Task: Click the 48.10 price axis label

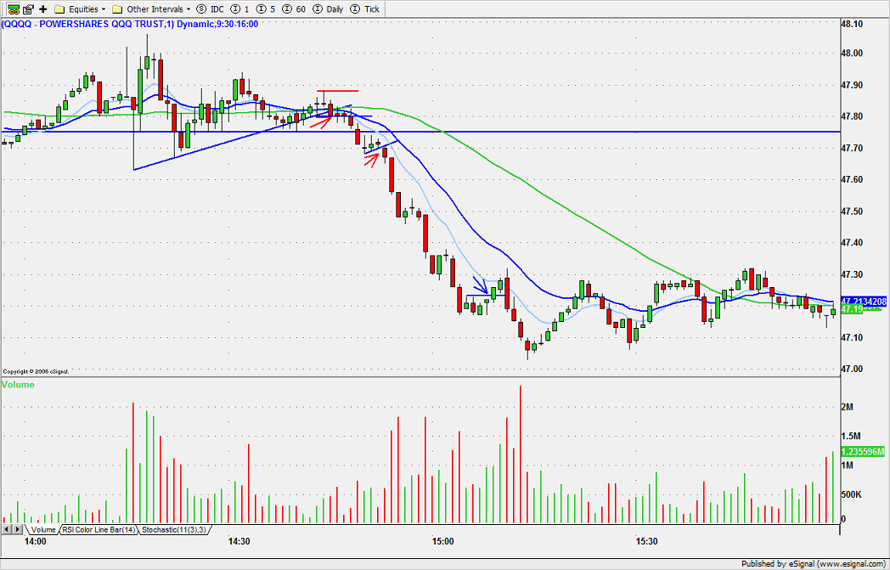Action: point(852,24)
